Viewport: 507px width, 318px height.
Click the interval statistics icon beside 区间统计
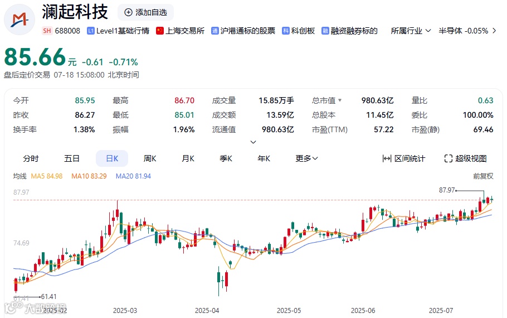tap(387, 158)
